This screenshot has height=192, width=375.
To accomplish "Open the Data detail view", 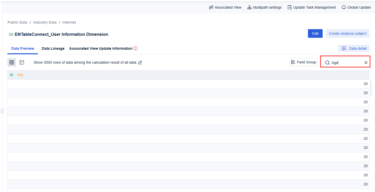I will (354, 48).
